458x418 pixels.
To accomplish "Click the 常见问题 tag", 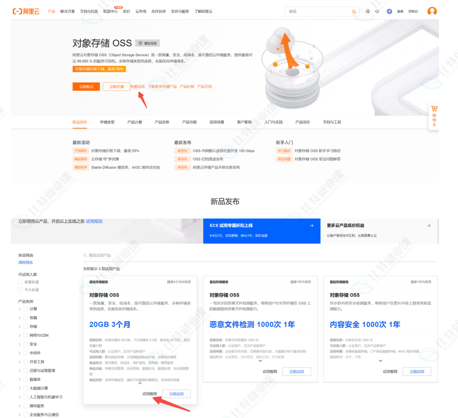I will (284, 159).
